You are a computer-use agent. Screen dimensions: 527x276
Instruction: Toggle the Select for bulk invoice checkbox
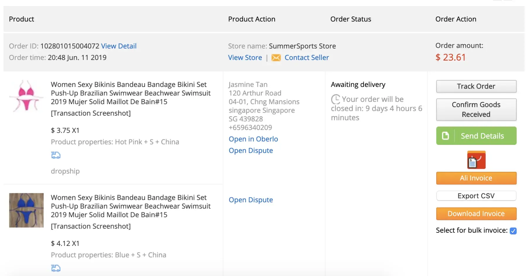click(x=513, y=231)
